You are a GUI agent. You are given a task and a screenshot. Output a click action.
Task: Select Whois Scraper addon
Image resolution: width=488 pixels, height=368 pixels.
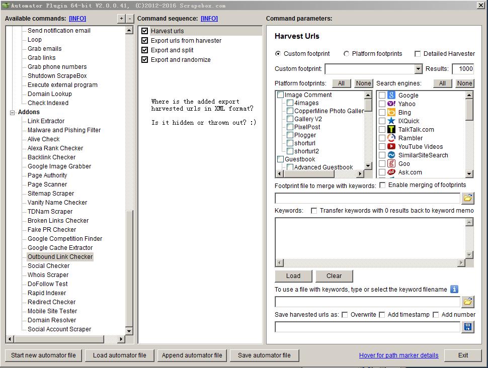(48, 274)
